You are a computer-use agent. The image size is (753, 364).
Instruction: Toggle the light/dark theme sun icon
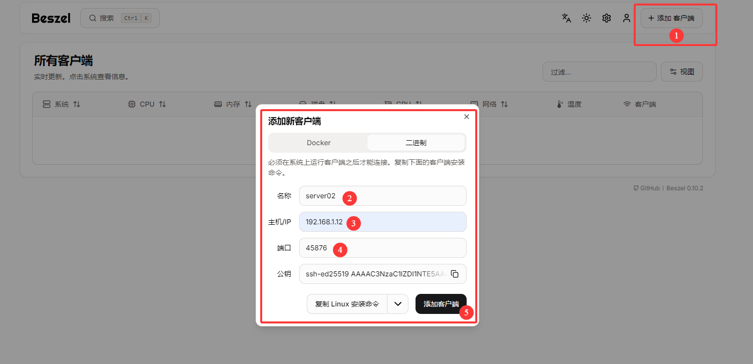[x=587, y=18]
